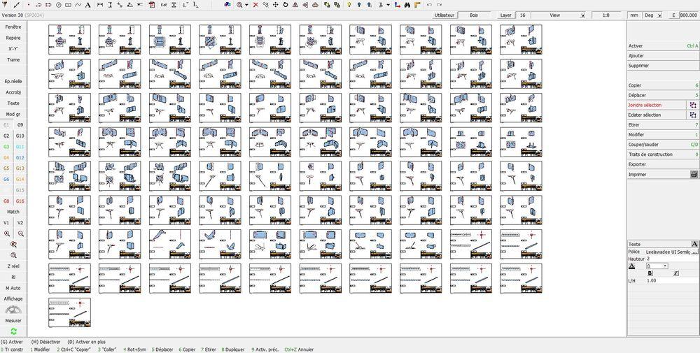700x353 pixels.
Task: Toggle the italic text button
Action: [x=676, y=273]
